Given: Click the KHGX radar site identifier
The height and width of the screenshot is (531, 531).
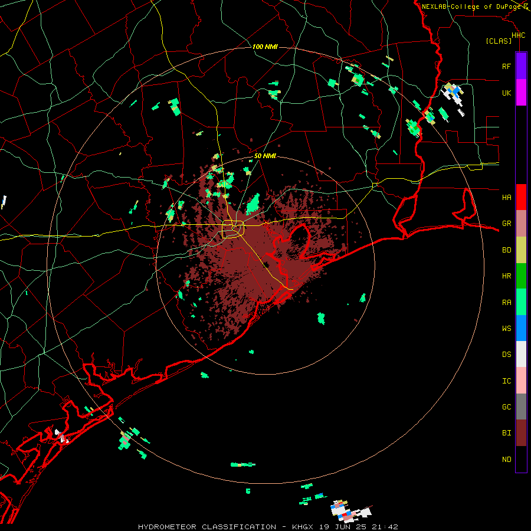Looking at the screenshot, I should [303, 527].
